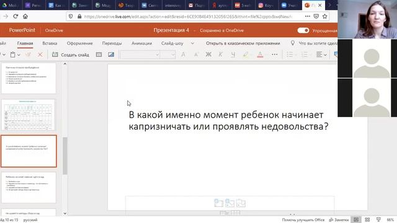Click the Презентация 4 file name
Screen dimensions: 397x223
point(171,30)
